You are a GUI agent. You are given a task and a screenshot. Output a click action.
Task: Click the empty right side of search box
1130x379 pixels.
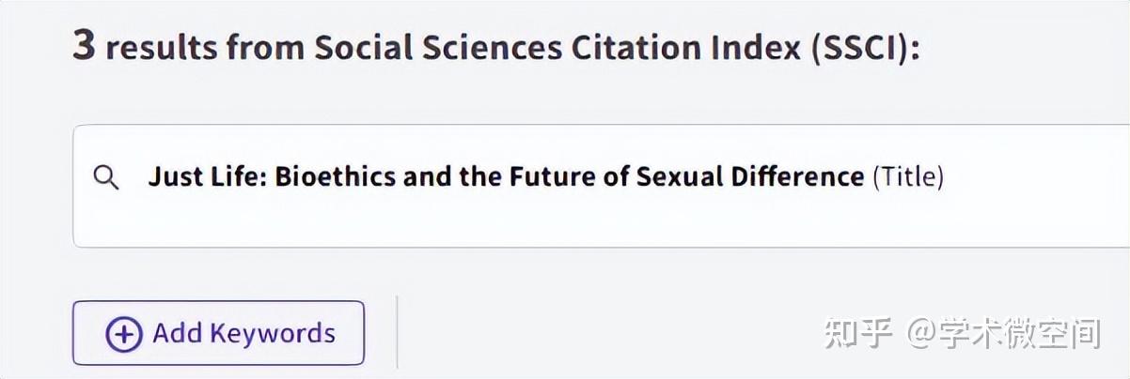1034,184
